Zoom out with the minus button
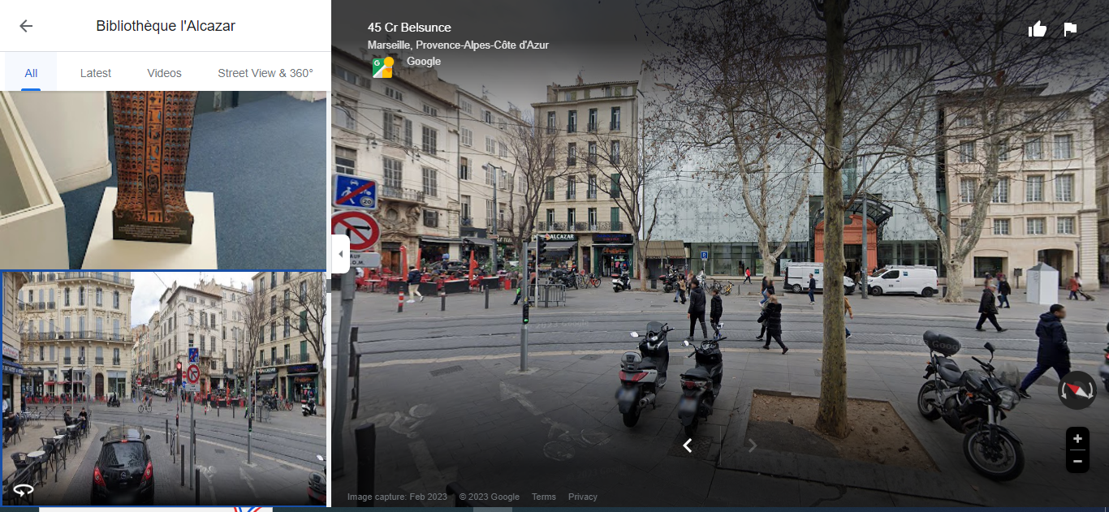Screen dimensions: 1109x512 coord(1077,461)
